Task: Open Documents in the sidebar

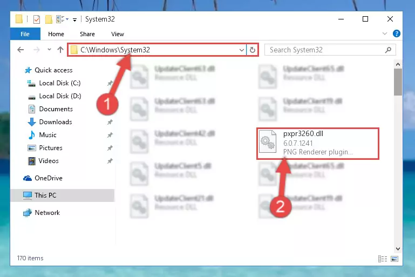Action: [x=56, y=109]
